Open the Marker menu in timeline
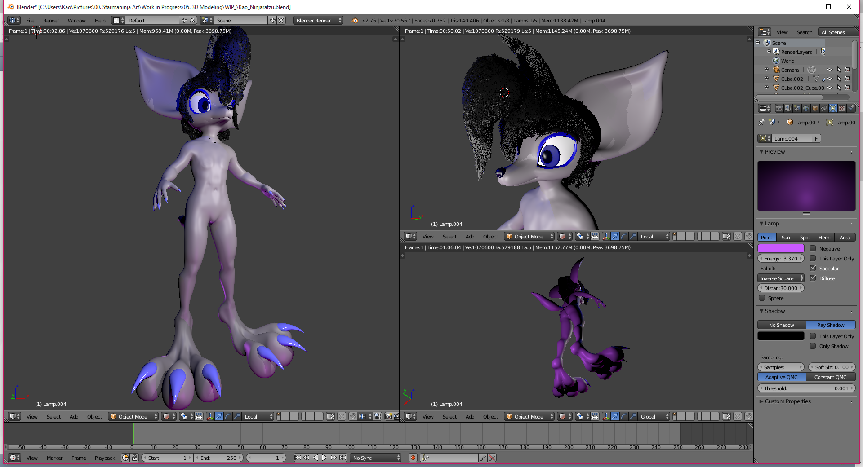 point(55,458)
